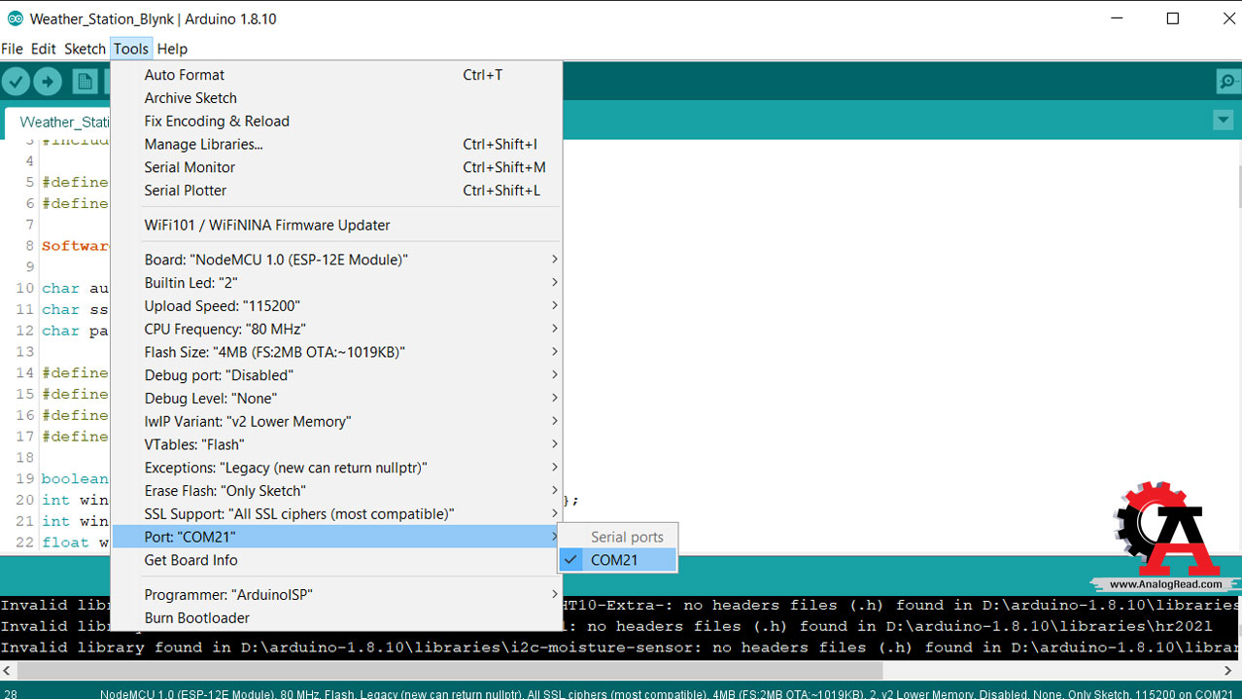Viewport: 1242px width, 700px height.
Task: Expand the IwIP Variant submenu
Action: pos(336,421)
